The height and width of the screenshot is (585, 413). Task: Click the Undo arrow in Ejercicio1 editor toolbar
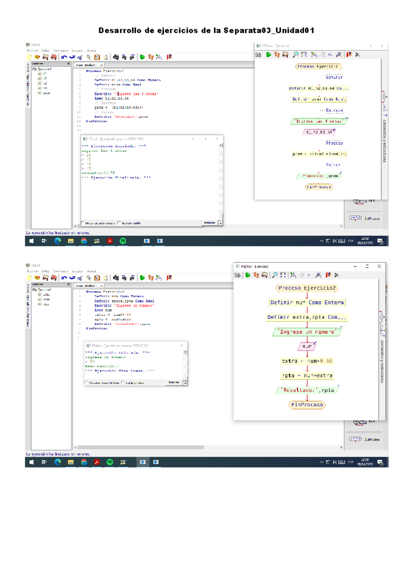tap(64, 57)
